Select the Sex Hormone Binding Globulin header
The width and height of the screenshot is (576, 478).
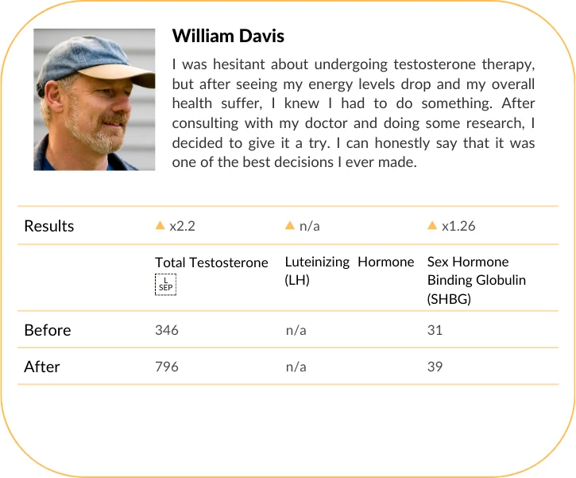pos(477,279)
